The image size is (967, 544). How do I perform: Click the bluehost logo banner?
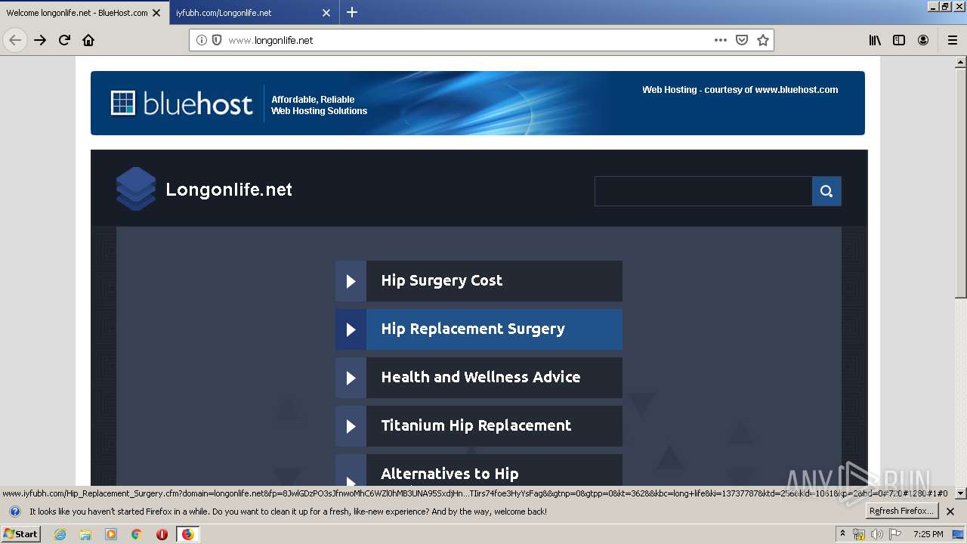[x=477, y=103]
